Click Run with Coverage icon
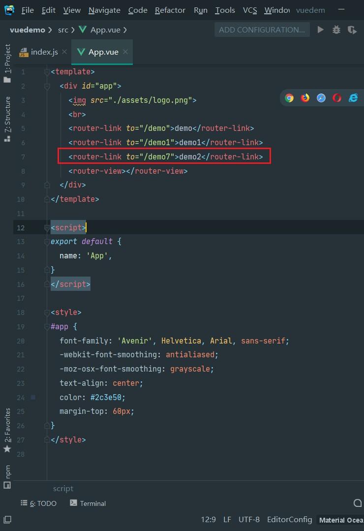This screenshot has width=364, height=531. [x=352, y=30]
